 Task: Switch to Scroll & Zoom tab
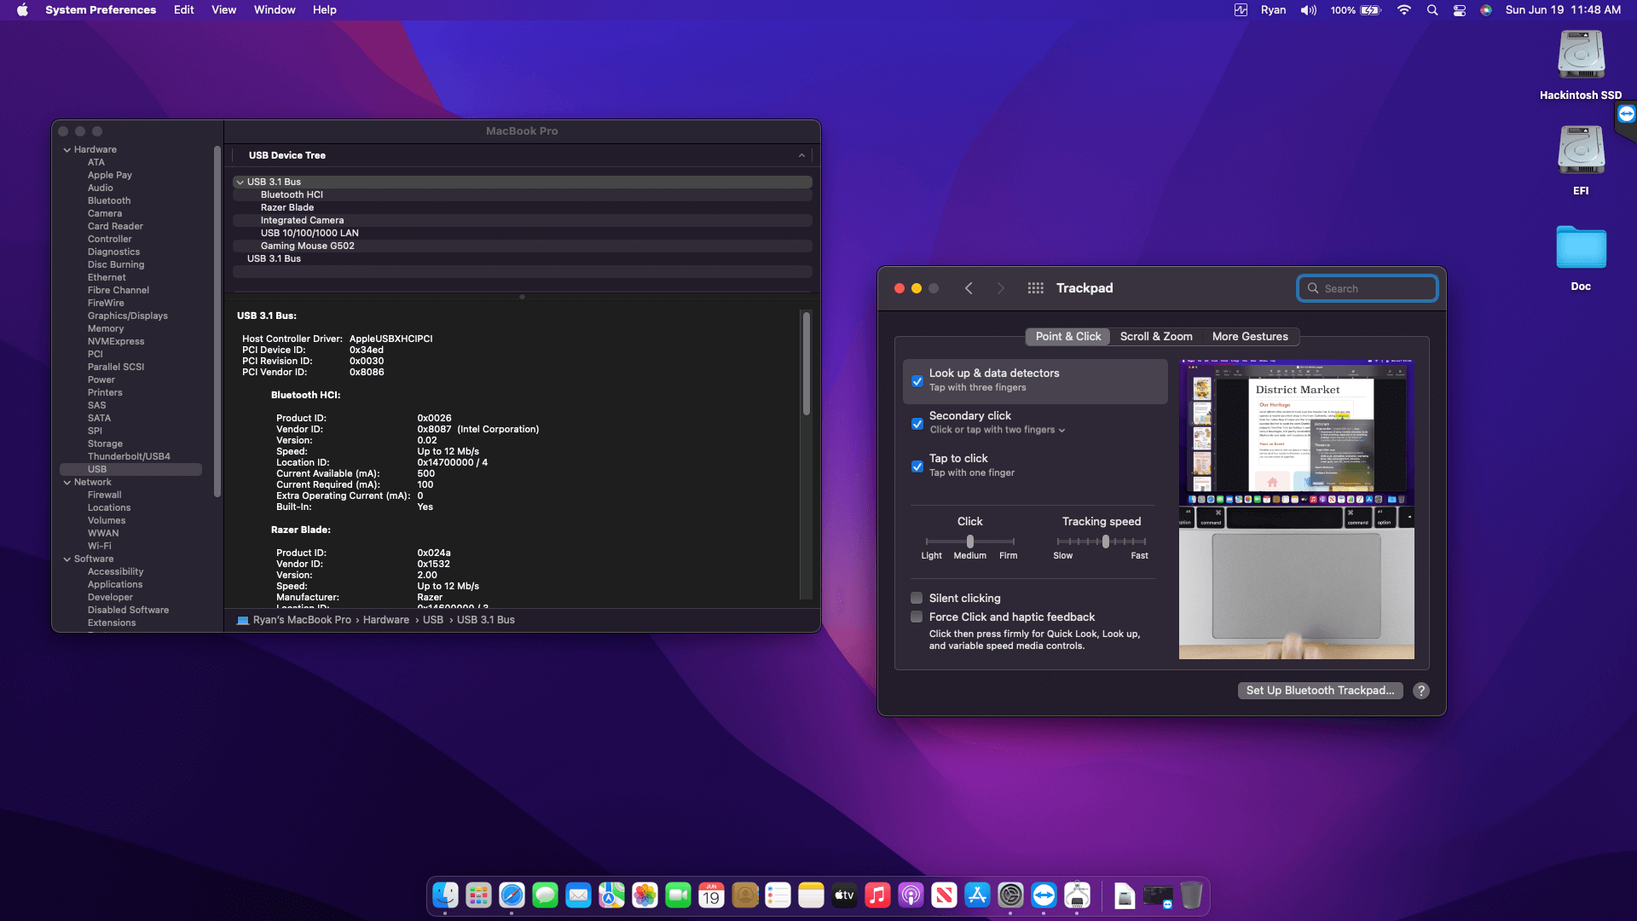click(x=1156, y=337)
